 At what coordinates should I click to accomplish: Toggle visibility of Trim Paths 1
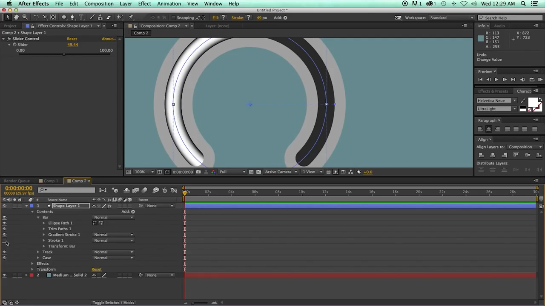coord(5,229)
